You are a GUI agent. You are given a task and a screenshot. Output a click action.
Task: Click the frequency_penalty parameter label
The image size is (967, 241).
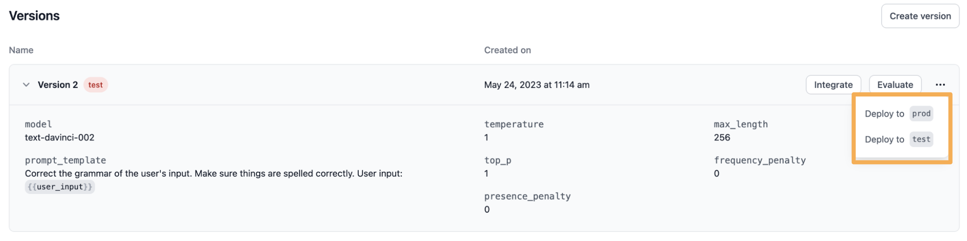click(759, 161)
